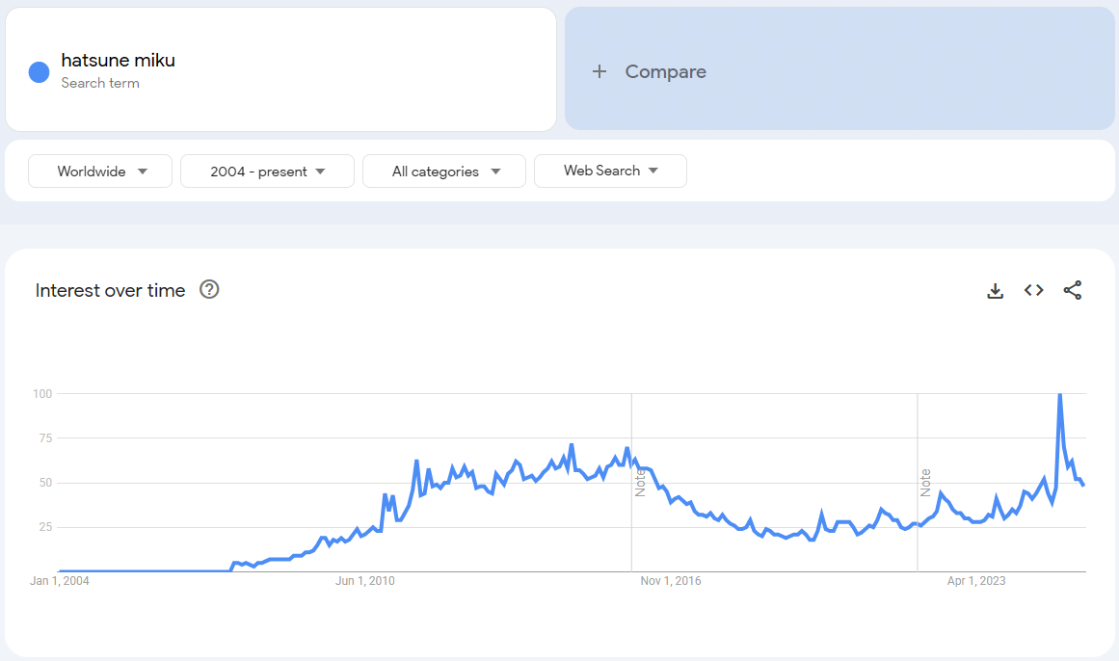Click the plus icon in the Compare box
The height and width of the screenshot is (661, 1119).
[x=599, y=71]
